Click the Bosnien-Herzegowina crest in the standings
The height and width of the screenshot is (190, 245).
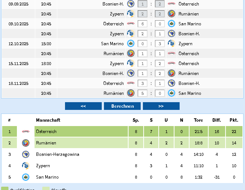point(26,154)
